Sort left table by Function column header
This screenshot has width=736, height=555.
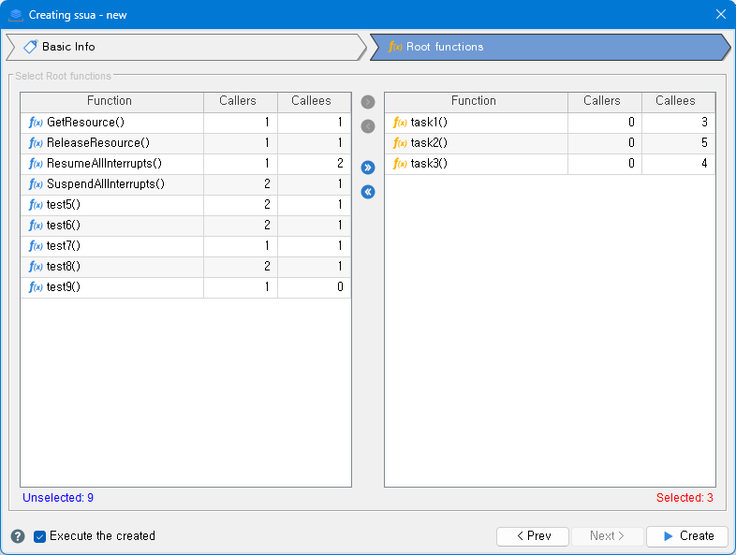[x=110, y=101]
